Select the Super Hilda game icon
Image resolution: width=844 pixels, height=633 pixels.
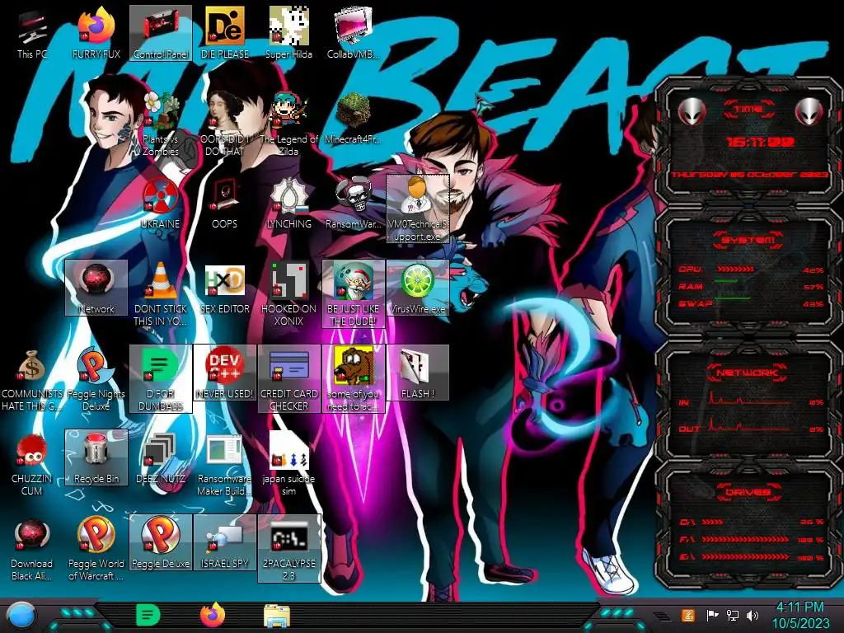[288, 33]
